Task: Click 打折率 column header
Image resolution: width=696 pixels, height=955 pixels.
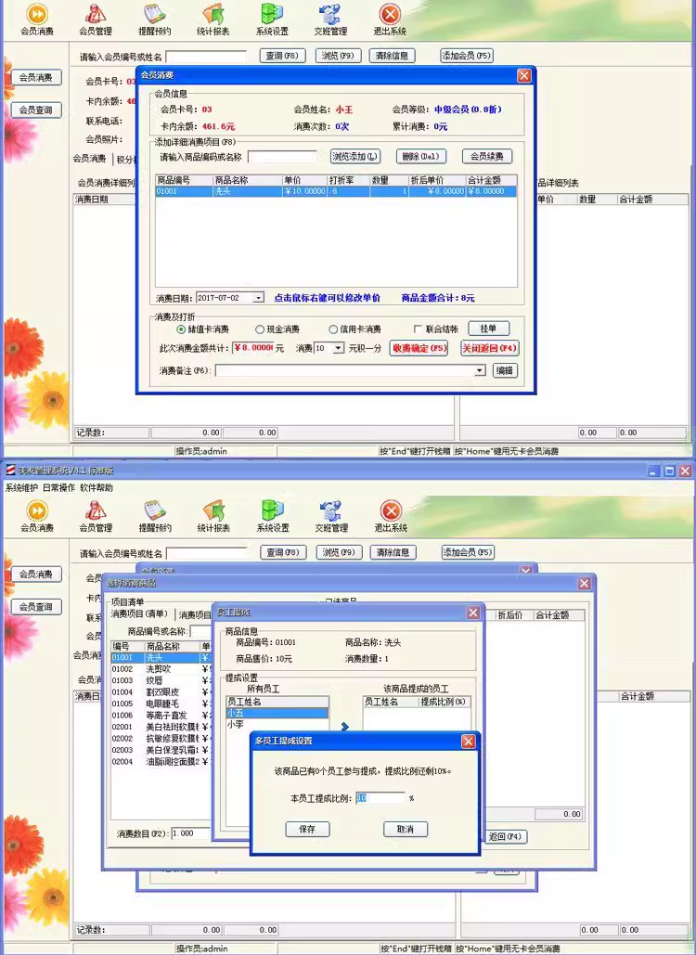Action: [348, 180]
